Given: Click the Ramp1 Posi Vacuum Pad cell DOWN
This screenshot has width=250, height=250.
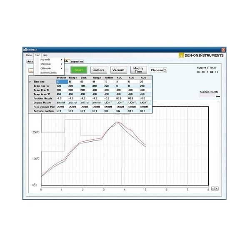Looking at the screenshot, I should (x=74, y=107).
